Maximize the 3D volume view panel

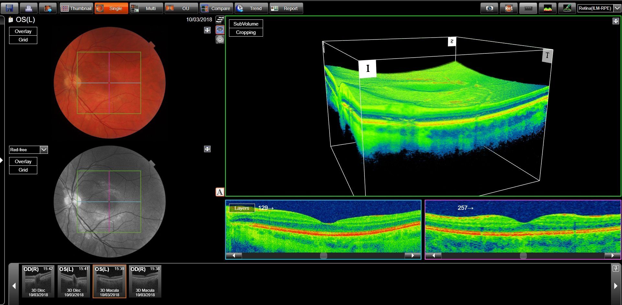(616, 21)
